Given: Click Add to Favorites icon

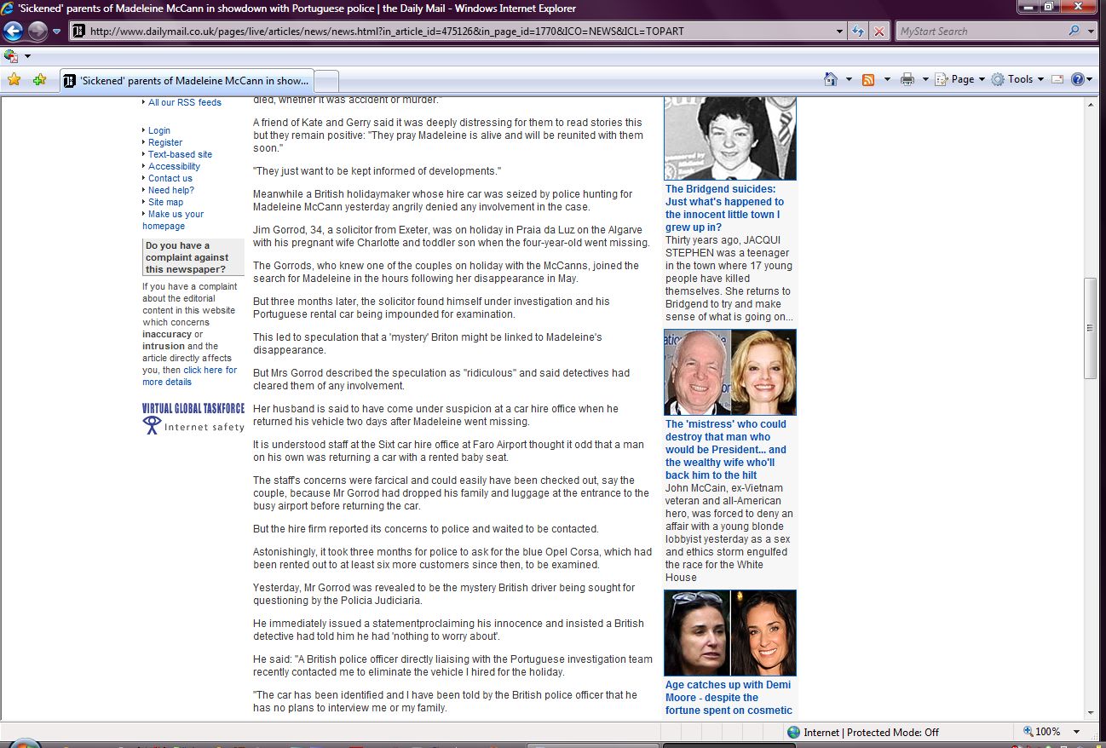Looking at the screenshot, I should [39, 80].
